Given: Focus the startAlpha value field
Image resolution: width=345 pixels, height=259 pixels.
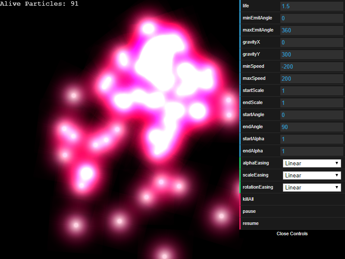Looking at the screenshot, I should (x=311, y=139).
